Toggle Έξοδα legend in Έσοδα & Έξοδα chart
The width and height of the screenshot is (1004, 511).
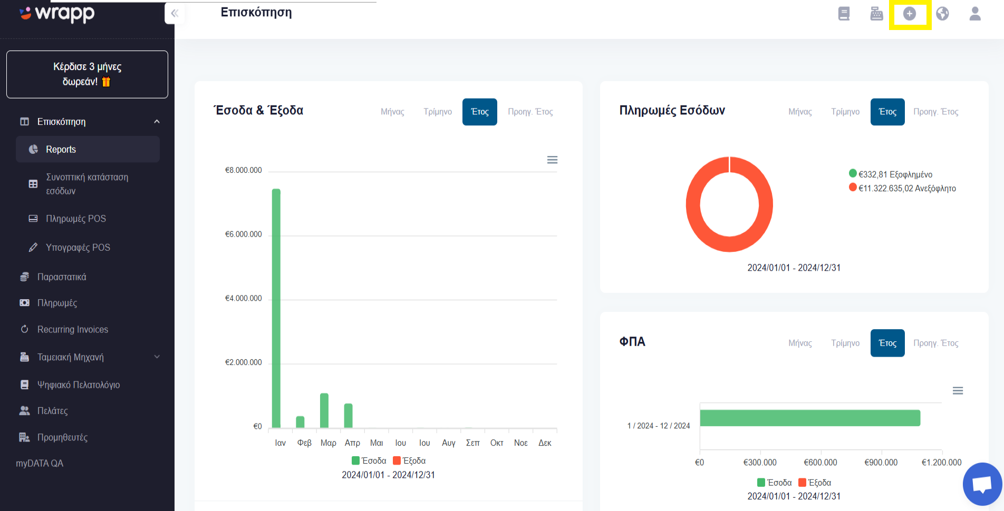(x=409, y=460)
